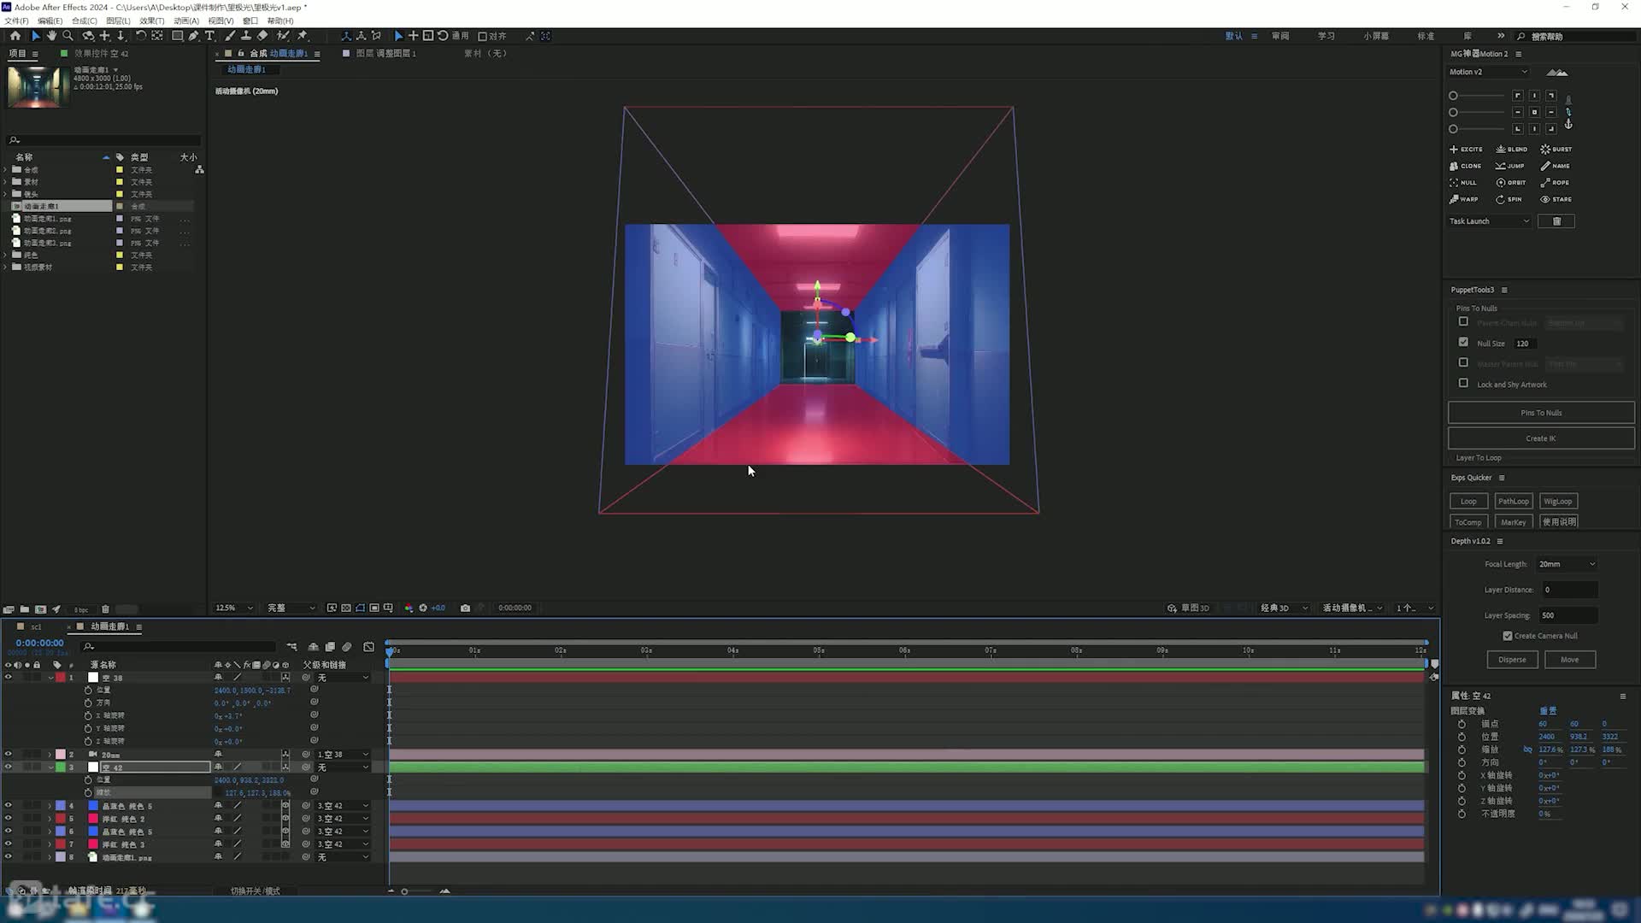Click the trash icon next to Task Launch
The width and height of the screenshot is (1641, 923).
click(1556, 221)
